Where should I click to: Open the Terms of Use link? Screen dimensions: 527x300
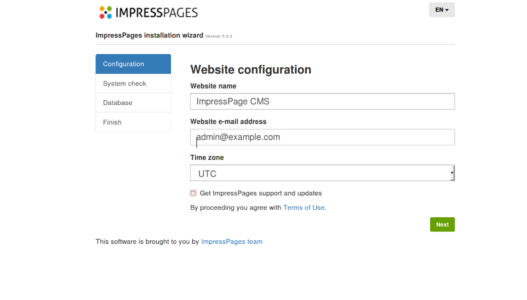click(x=303, y=207)
